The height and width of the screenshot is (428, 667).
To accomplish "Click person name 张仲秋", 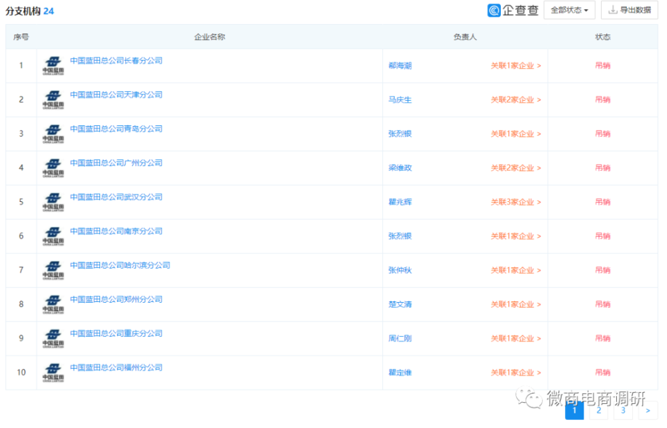I will click(x=400, y=270).
